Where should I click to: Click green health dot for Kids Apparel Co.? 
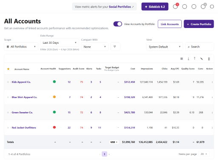54,81
